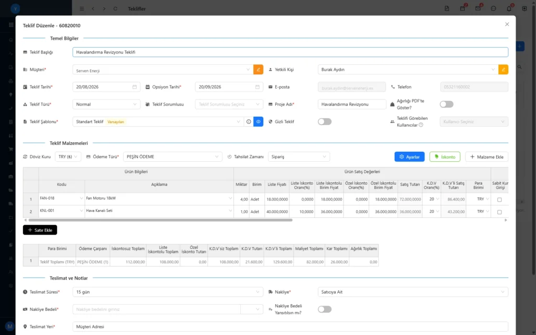536x335 pixels.
Task: Open the Teklifi Görebilen Kullanıcılar dropdown
Action: (474, 121)
